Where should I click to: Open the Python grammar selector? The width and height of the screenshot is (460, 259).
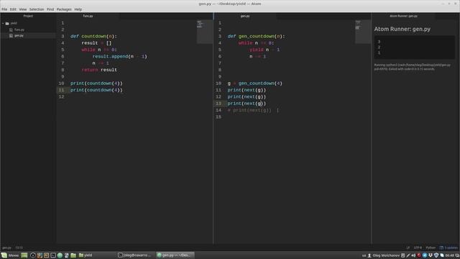point(431,247)
